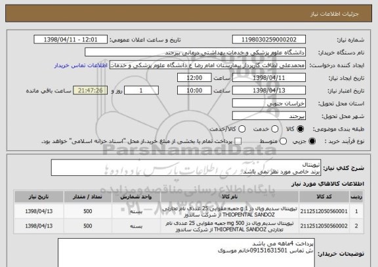Click the creation date field 1398/04/11
This screenshot has height=267, width=378.
tap(269, 78)
